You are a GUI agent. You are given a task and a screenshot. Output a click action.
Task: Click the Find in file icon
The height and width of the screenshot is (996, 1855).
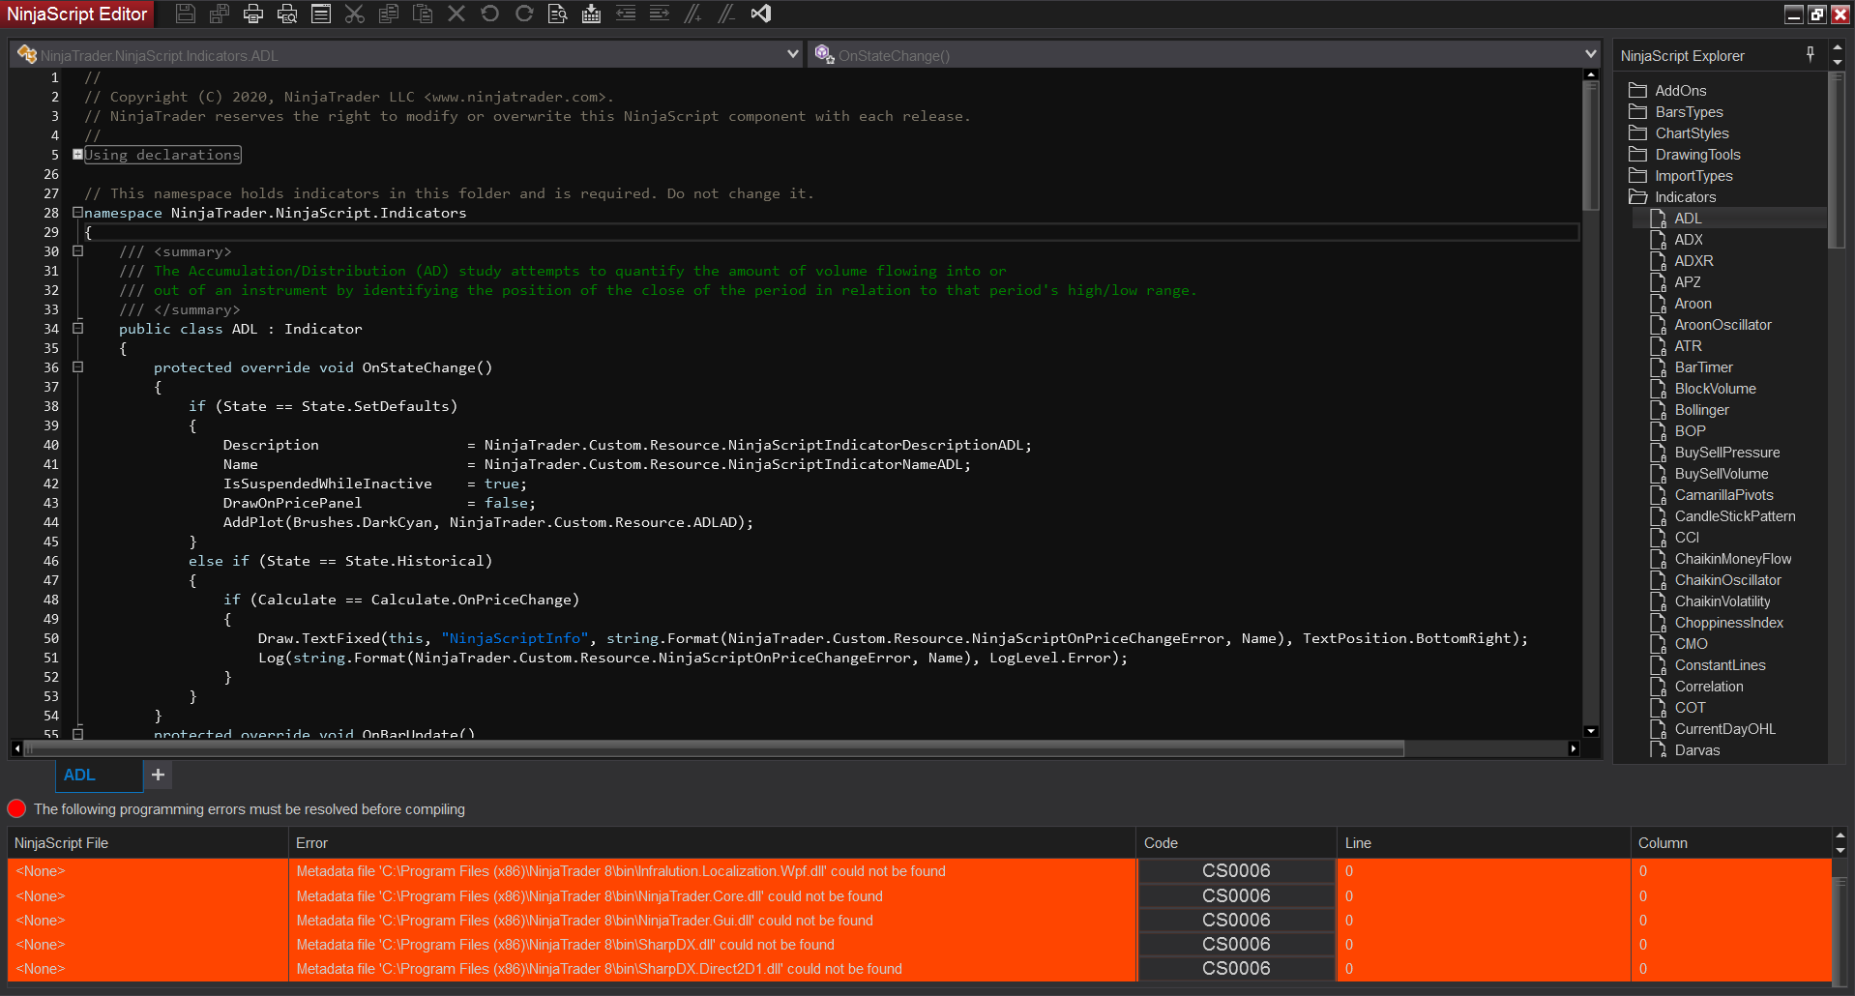(x=557, y=14)
